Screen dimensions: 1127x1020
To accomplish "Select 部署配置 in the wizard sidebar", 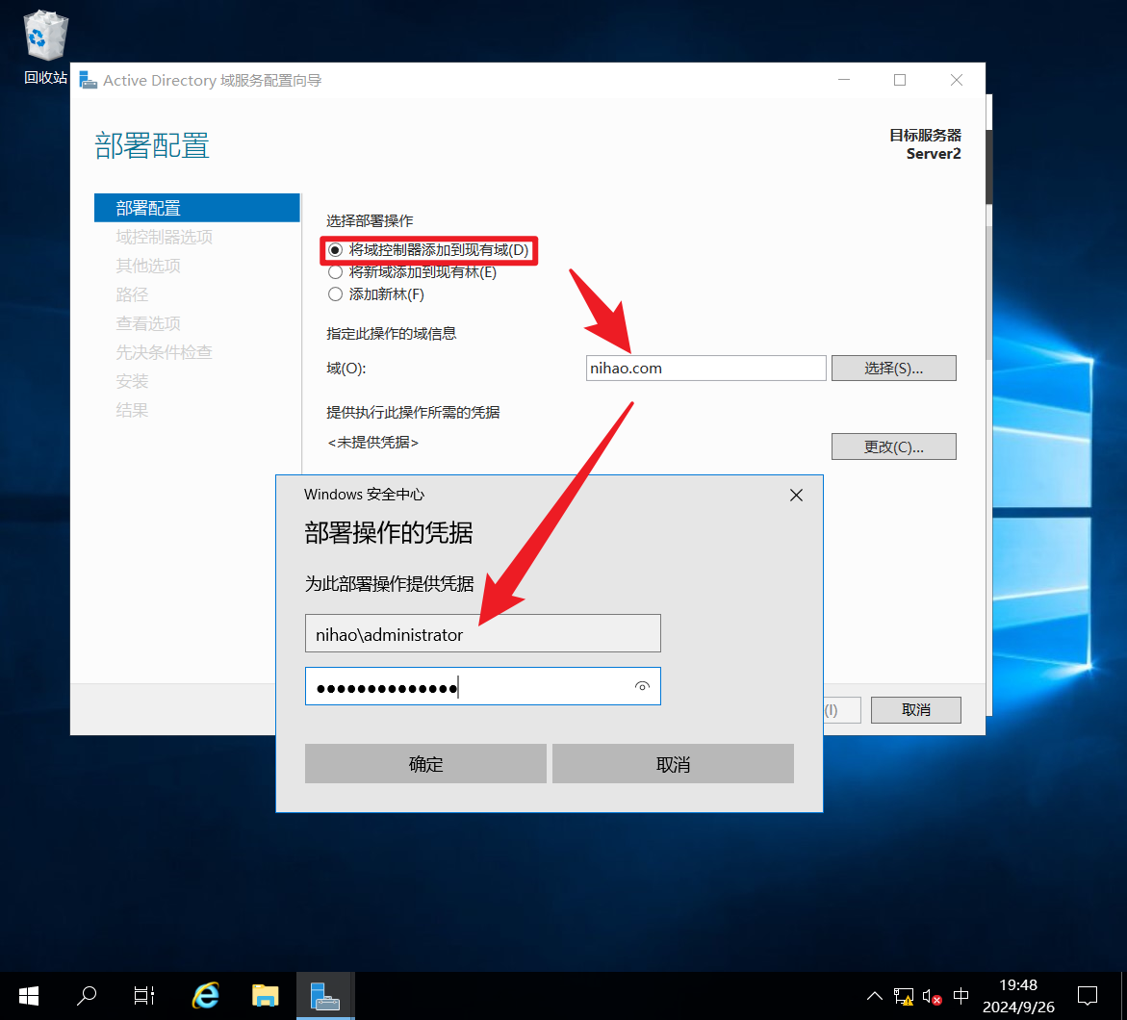I will click(197, 208).
